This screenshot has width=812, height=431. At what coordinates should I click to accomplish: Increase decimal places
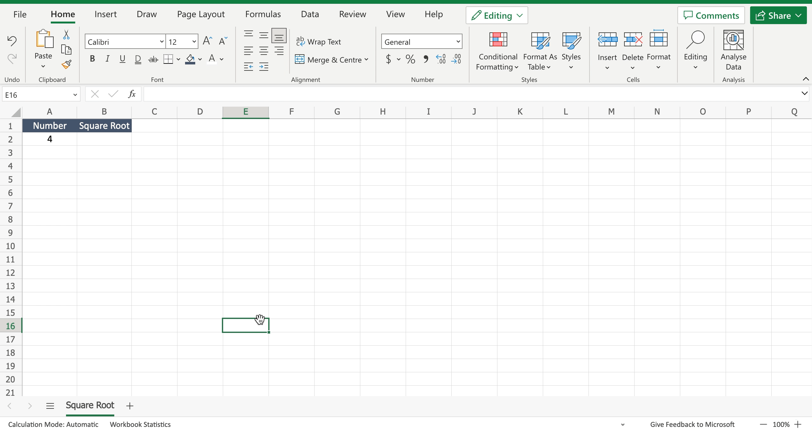coord(440,59)
